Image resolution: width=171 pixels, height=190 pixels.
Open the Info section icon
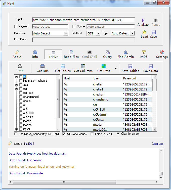[x=35, y=52]
